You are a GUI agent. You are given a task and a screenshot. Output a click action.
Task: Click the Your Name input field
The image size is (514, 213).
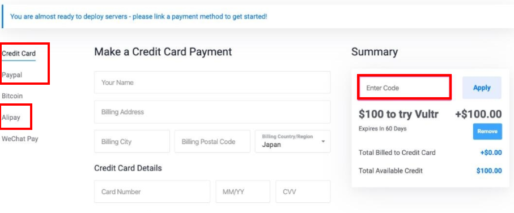pos(212,82)
